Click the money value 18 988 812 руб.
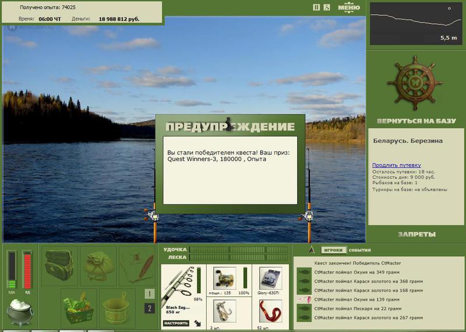Viewport: 466px width, 332px height. [x=119, y=19]
